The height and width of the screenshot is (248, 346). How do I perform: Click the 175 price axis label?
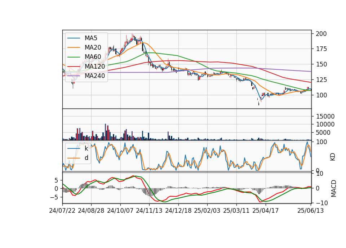[x=321, y=49]
